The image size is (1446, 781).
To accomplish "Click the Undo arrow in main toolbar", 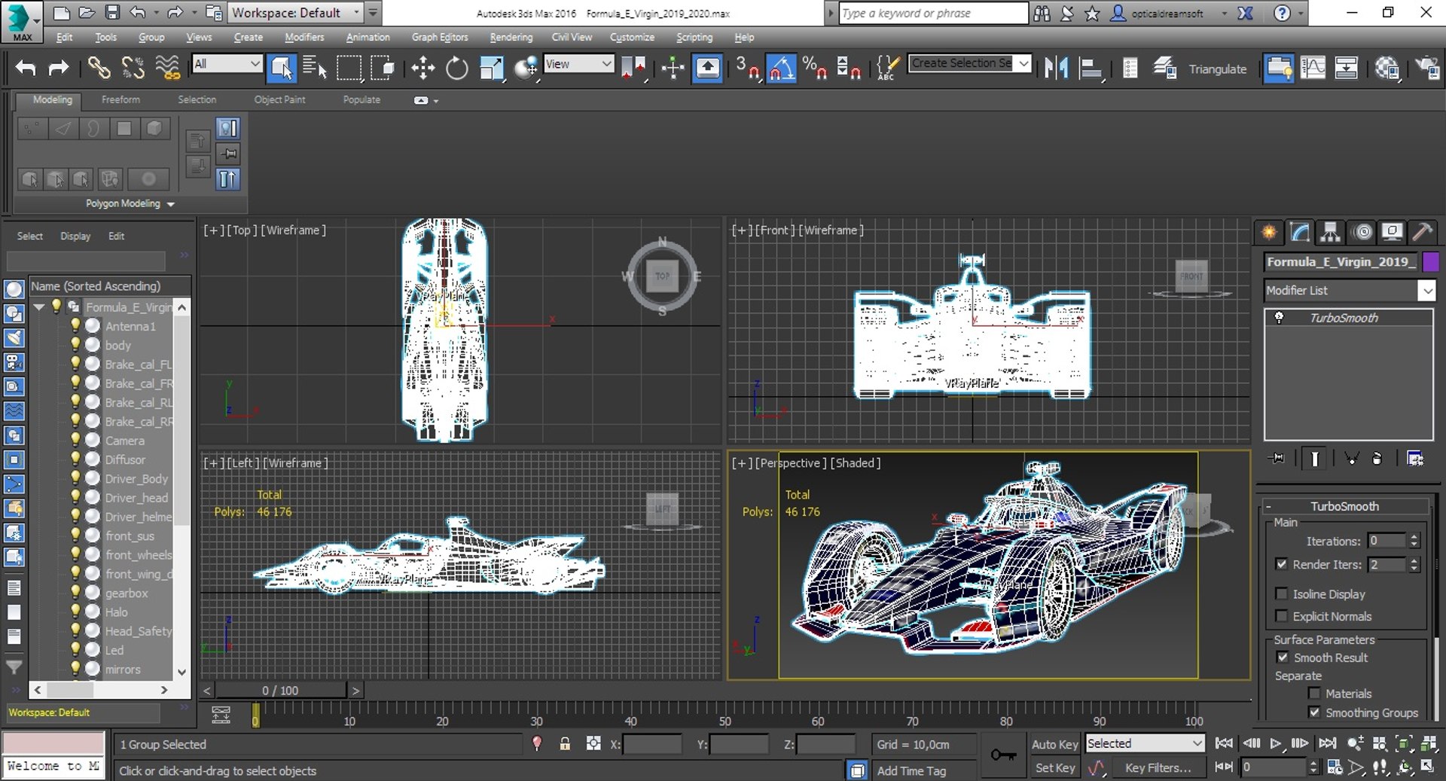I will tap(26, 69).
